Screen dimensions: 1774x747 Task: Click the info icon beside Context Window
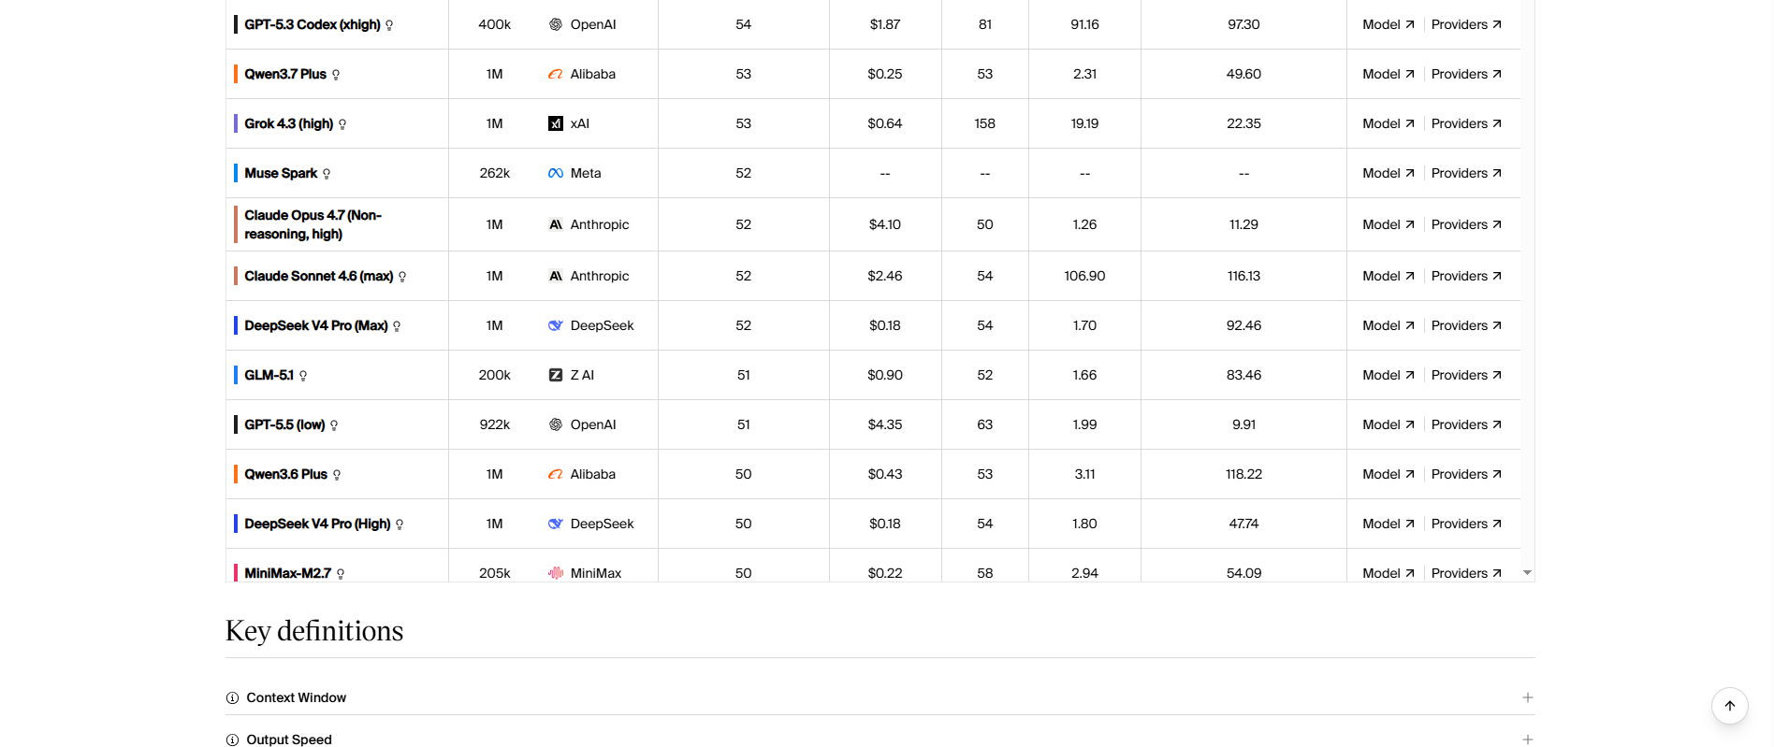tap(232, 698)
